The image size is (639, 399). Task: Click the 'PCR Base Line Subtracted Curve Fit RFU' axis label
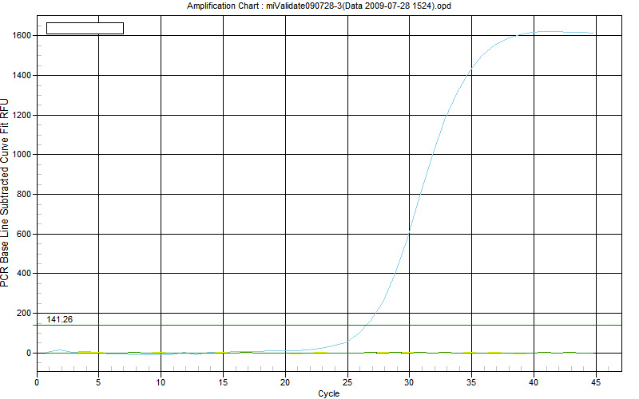[5, 192]
